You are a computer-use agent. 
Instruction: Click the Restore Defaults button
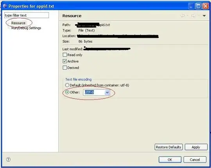[x=169, y=147]
